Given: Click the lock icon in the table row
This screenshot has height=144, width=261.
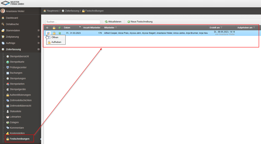Looking at the screenshot, I should pos(54,33).
